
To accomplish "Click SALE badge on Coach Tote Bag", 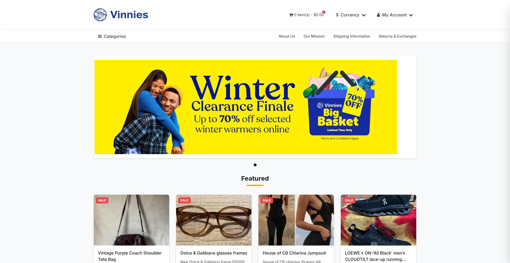I will click(x=102, y=200).
